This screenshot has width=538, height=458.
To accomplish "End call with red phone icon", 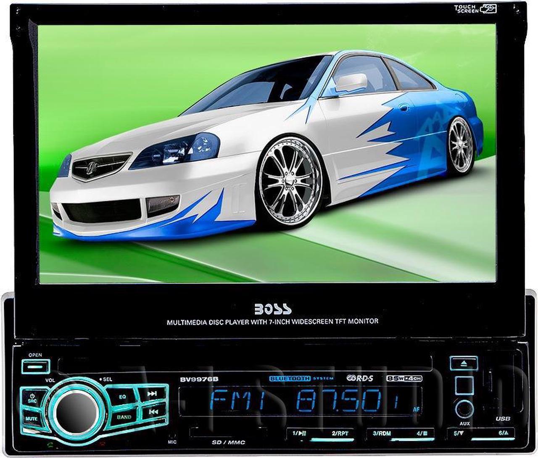I will (x=103, y=444).
